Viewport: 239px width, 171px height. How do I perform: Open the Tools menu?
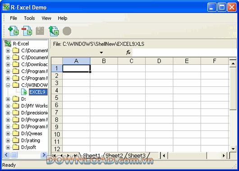(x=29, y=18)
